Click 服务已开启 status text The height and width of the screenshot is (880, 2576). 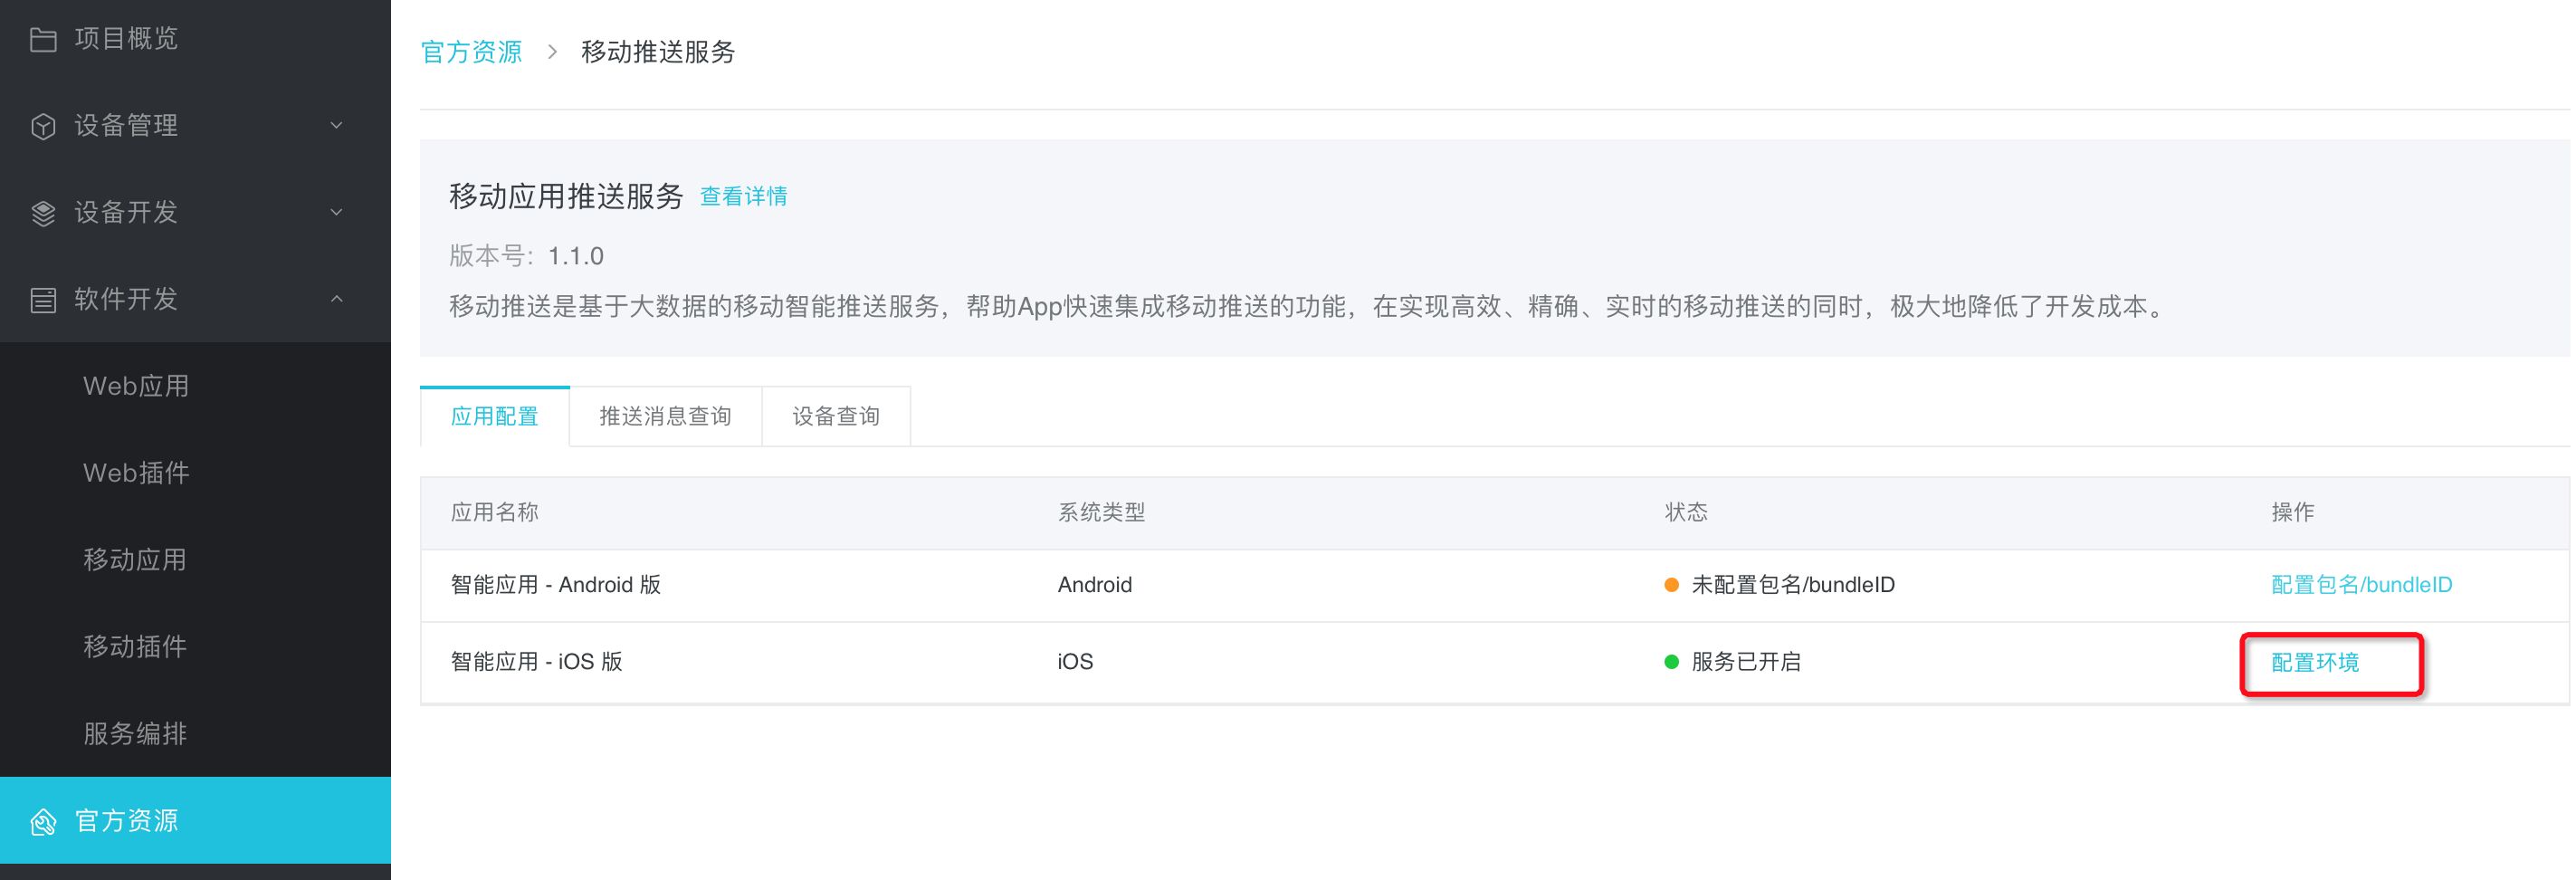(1746, 662)
